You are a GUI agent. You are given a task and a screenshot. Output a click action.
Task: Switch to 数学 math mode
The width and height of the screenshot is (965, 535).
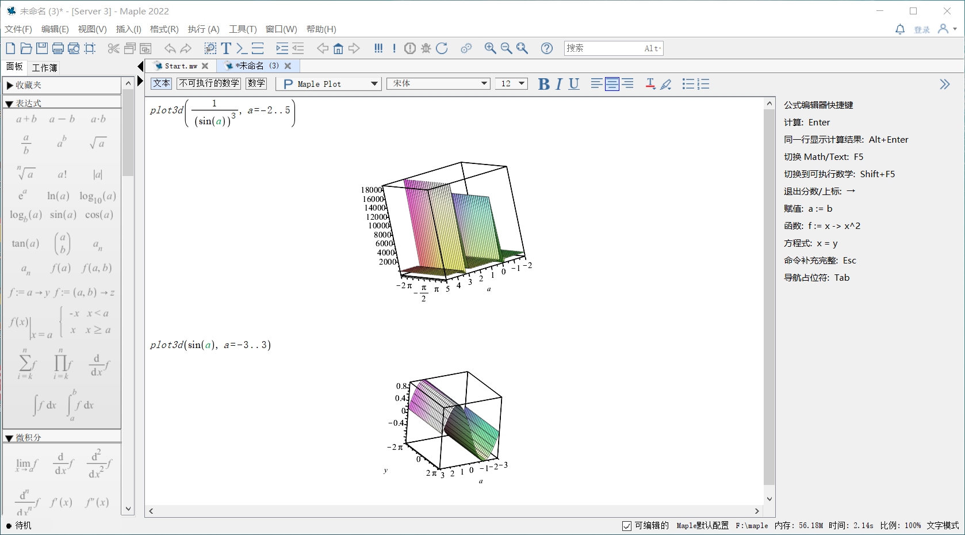pos(256,83)
